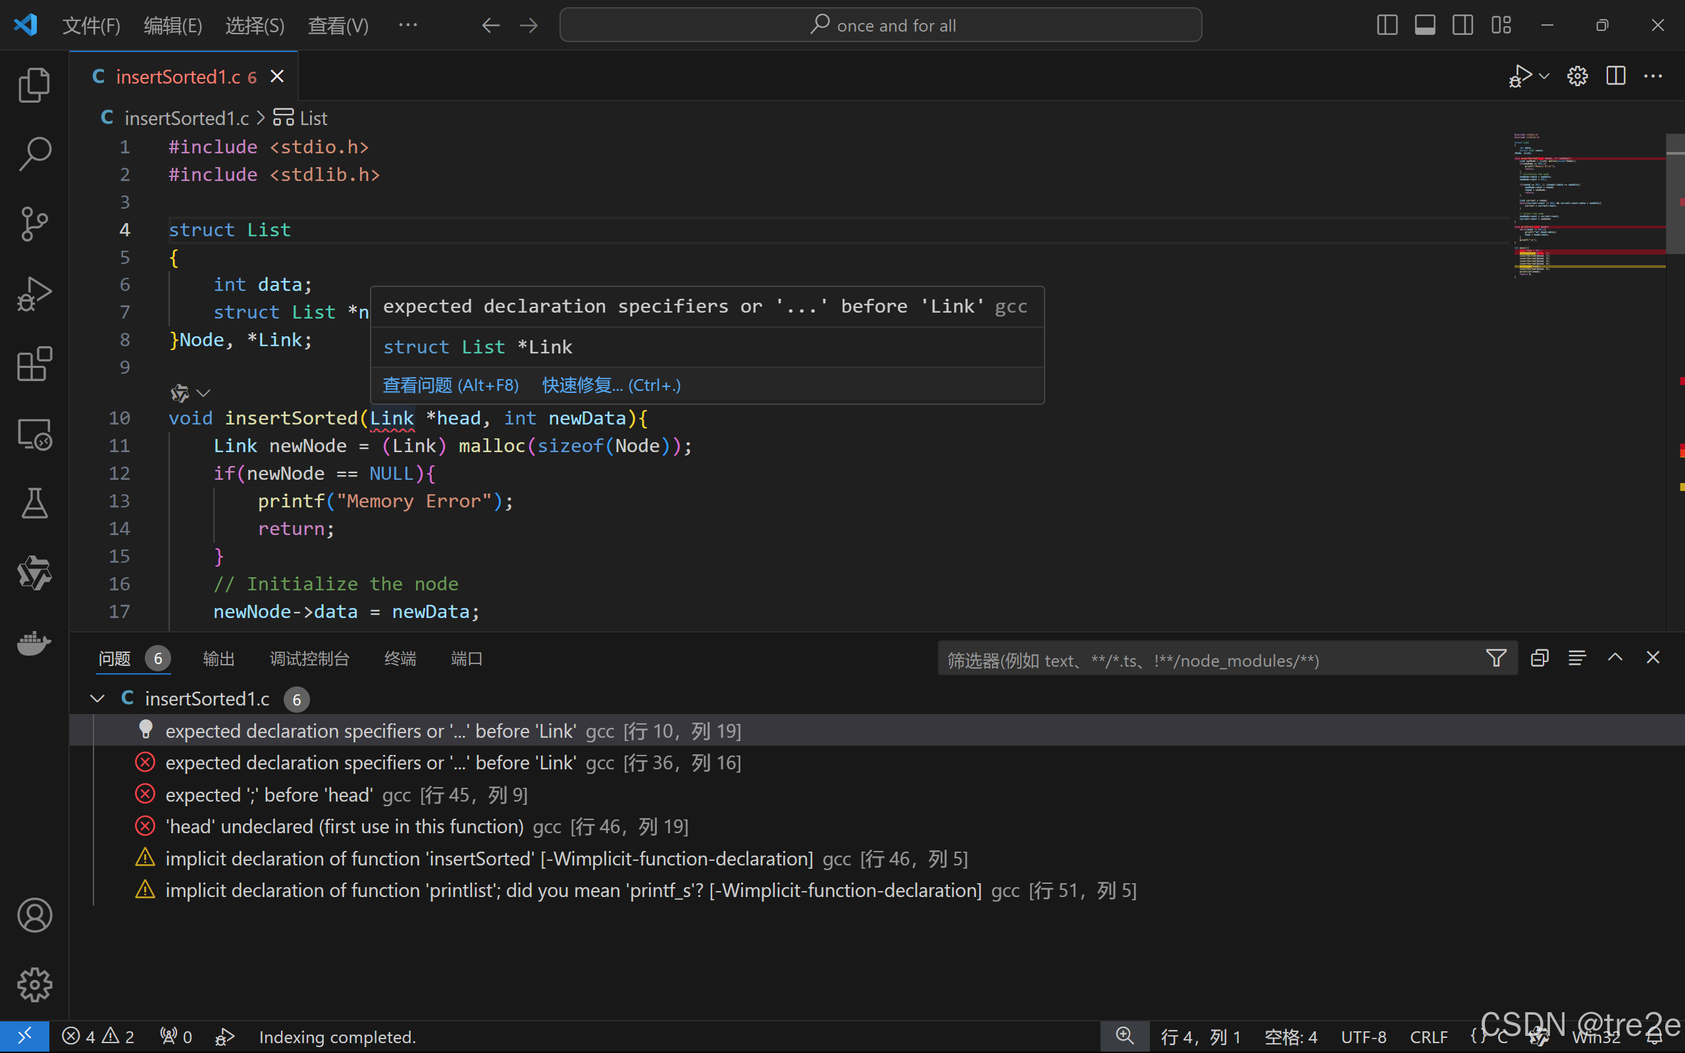Toggle problems view as table or tree
This screenshot has width=1685, height=1053.
point(1577,658)
